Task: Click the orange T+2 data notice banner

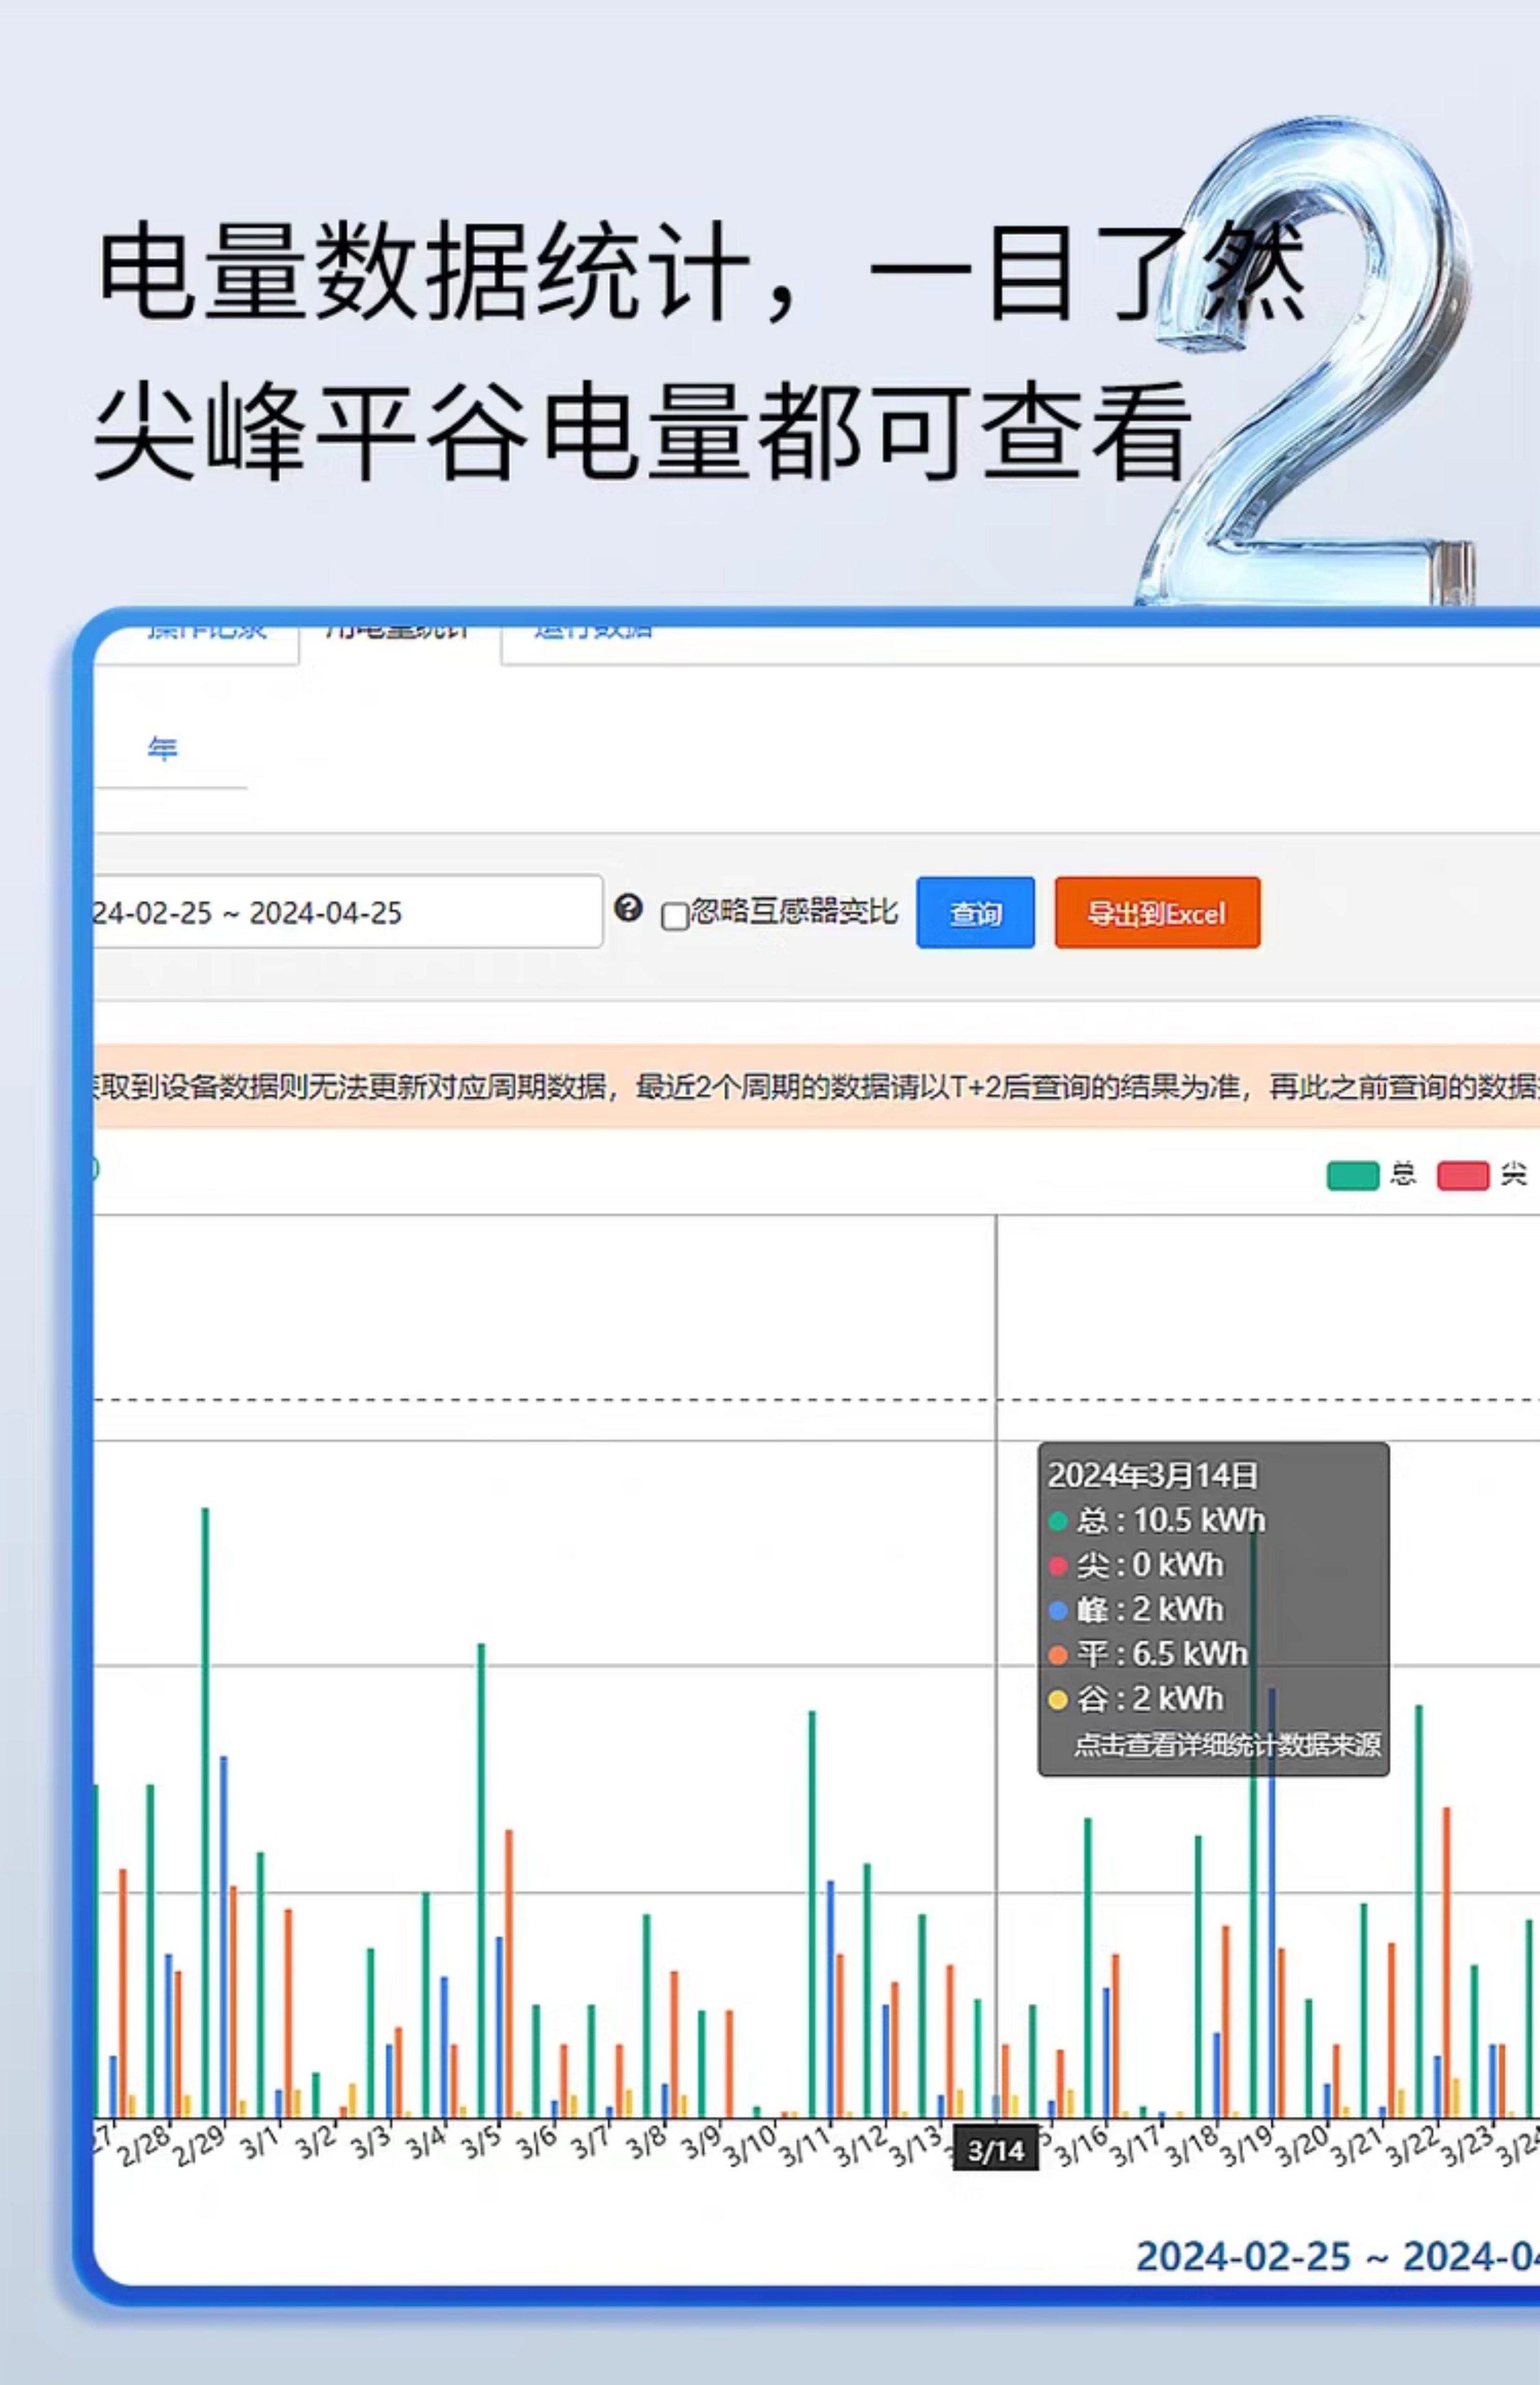Action: tap(816, 1086)
